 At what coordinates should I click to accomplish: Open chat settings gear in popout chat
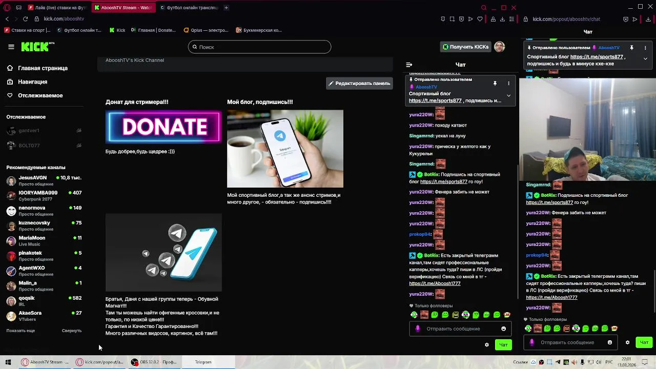pyautogui.click(x=627, y=342)
